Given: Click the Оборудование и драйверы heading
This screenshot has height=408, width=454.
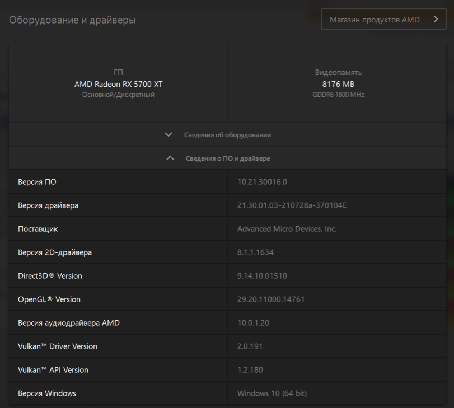Looking at the screenshot, I should coord(72,20).
